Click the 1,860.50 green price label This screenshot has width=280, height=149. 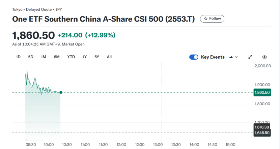coord(262,92)
